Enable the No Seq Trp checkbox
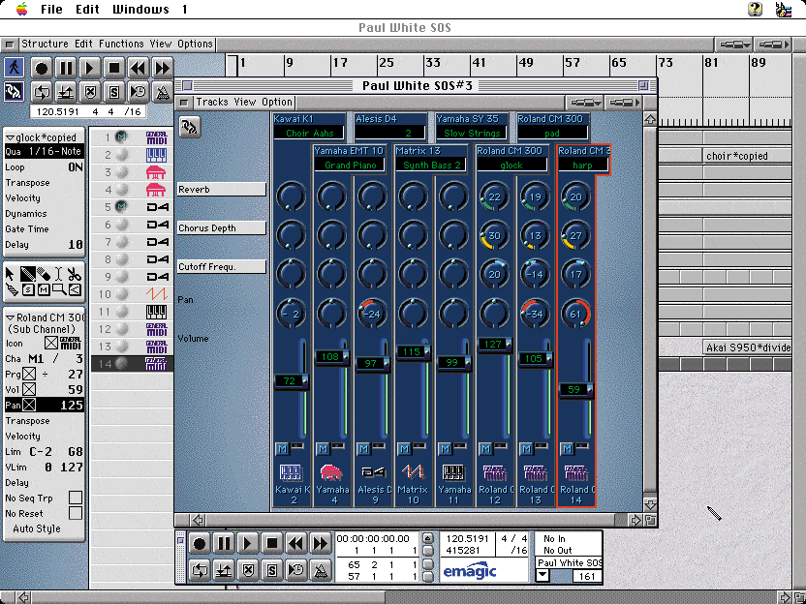Screen dimensions: 806x604 click(76, 498)
